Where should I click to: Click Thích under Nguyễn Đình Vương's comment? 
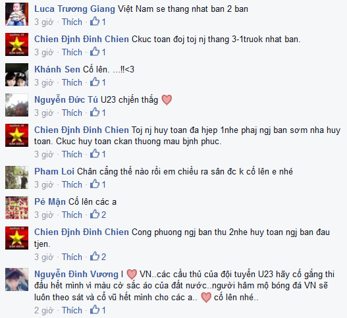(72, 310)
